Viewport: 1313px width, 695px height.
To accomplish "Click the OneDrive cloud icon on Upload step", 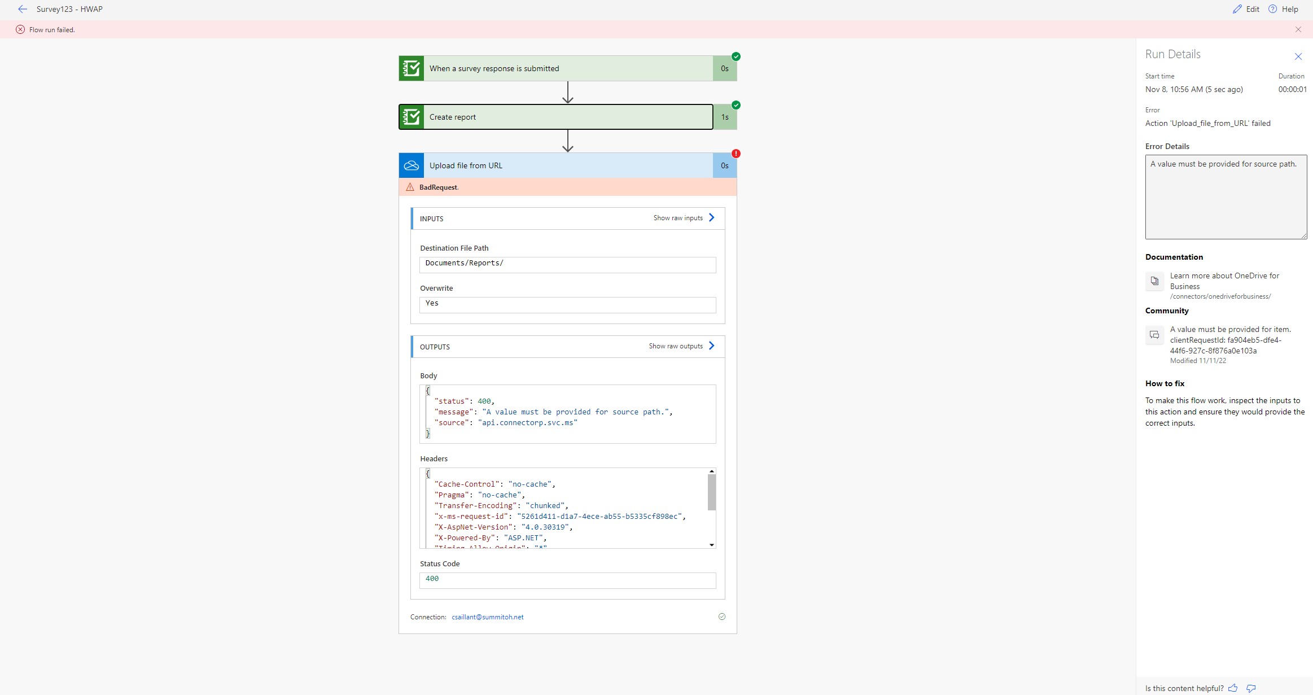I will coord(412,165).
